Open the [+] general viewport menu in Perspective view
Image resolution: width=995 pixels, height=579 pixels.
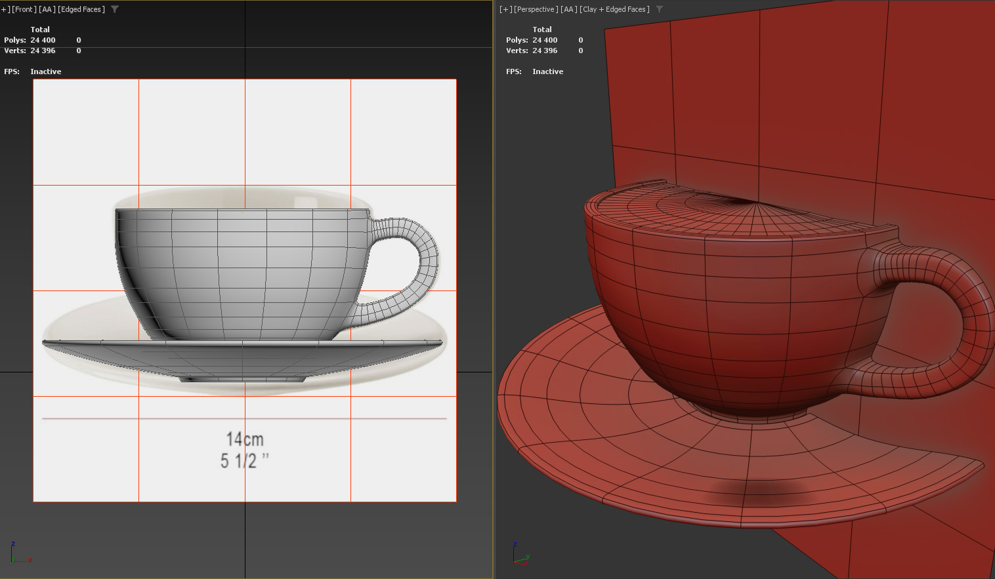[504, 9]
